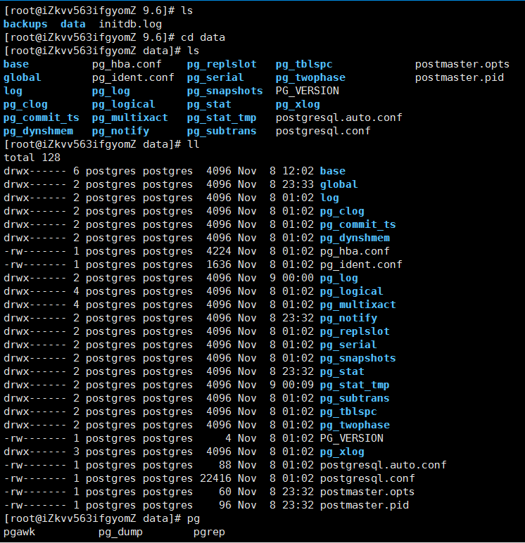Click 'pg_tblspc' in the long listing
Viewport: 525px width, 543px height.
click(348, 411)
